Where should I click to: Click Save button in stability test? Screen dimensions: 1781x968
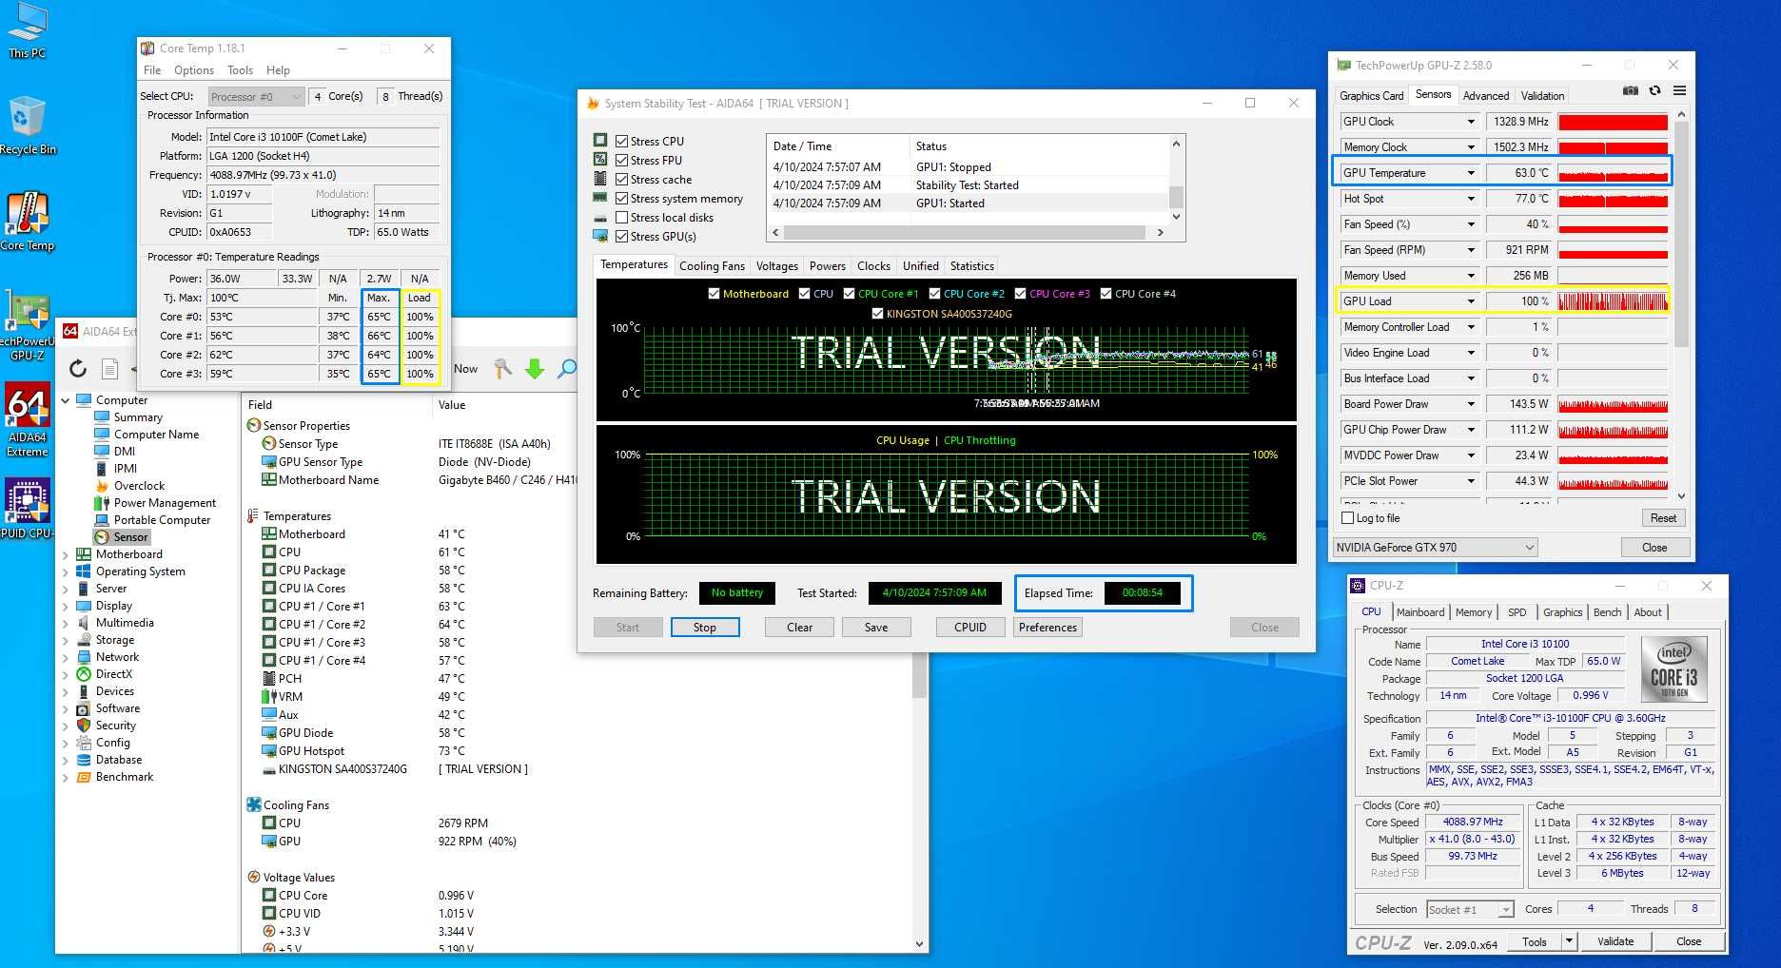pyautogui.click(x=875, y=628)
